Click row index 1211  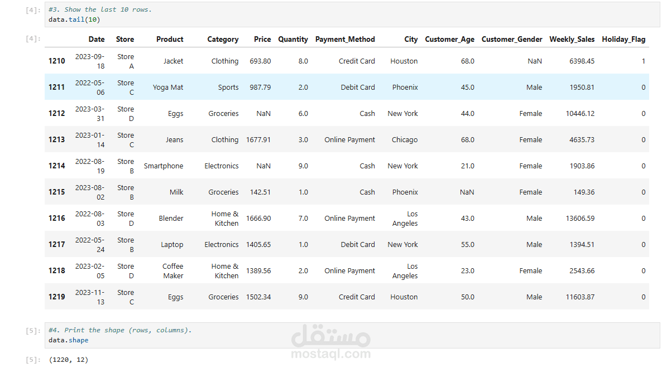[56, 88]
